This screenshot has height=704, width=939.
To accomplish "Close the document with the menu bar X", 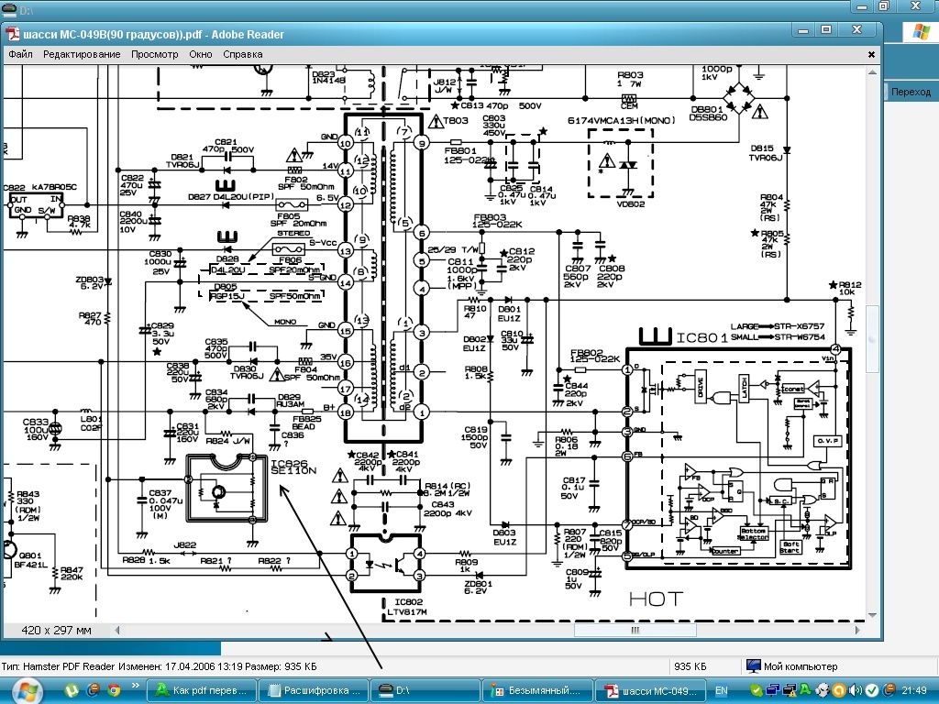I will pyautogui.click(x=871, y=54).
